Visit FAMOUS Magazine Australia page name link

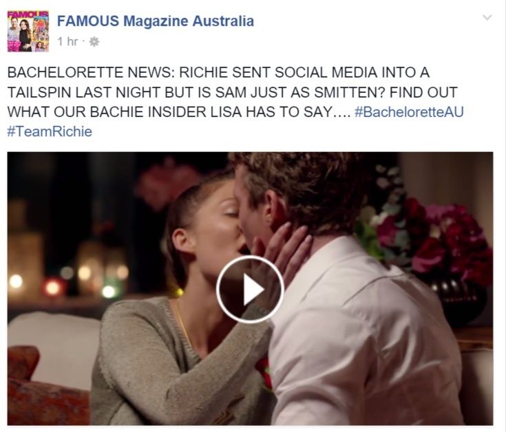click(155, 21)
